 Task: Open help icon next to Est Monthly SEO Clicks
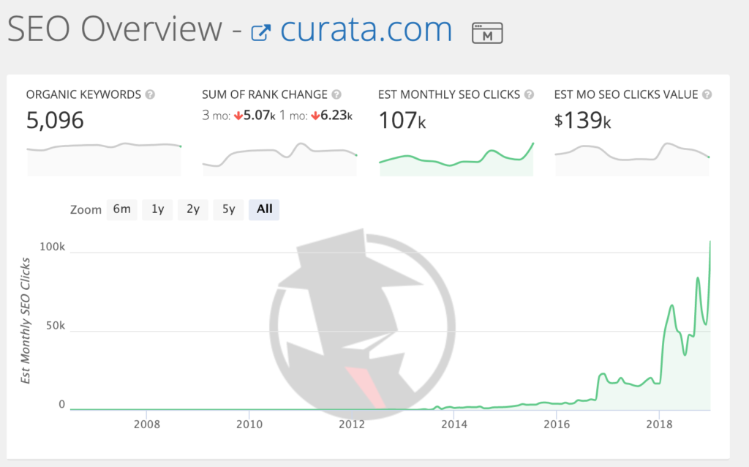529,94
